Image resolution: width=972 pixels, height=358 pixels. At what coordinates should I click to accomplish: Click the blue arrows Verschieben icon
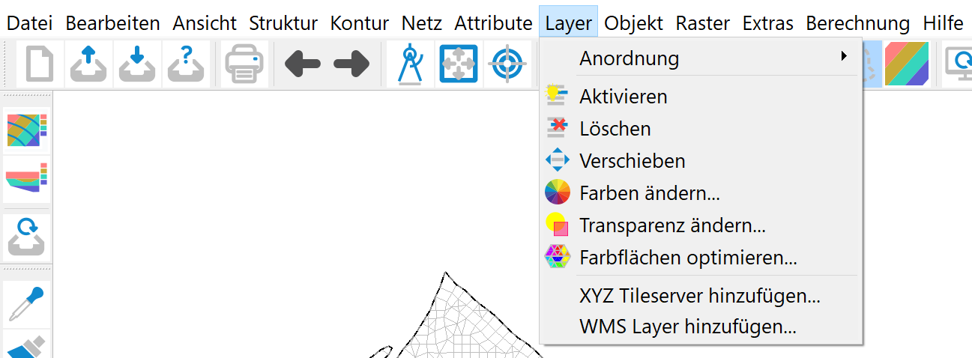click(557, 160)
